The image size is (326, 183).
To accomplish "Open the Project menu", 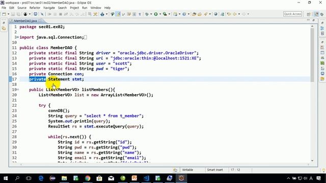I will coord(74,8).
